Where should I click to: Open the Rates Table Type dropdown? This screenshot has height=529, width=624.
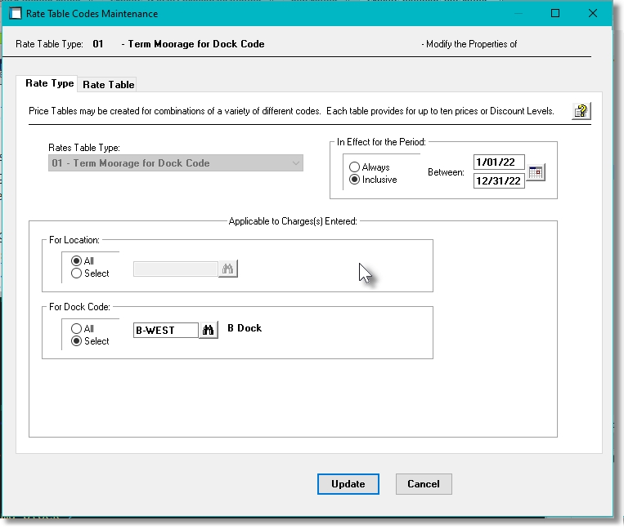point(176,163)
